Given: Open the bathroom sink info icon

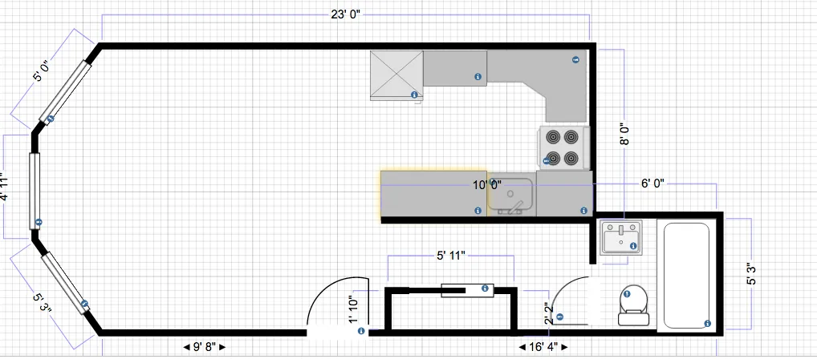Looking at the screenshot, I should pos(633,245).
